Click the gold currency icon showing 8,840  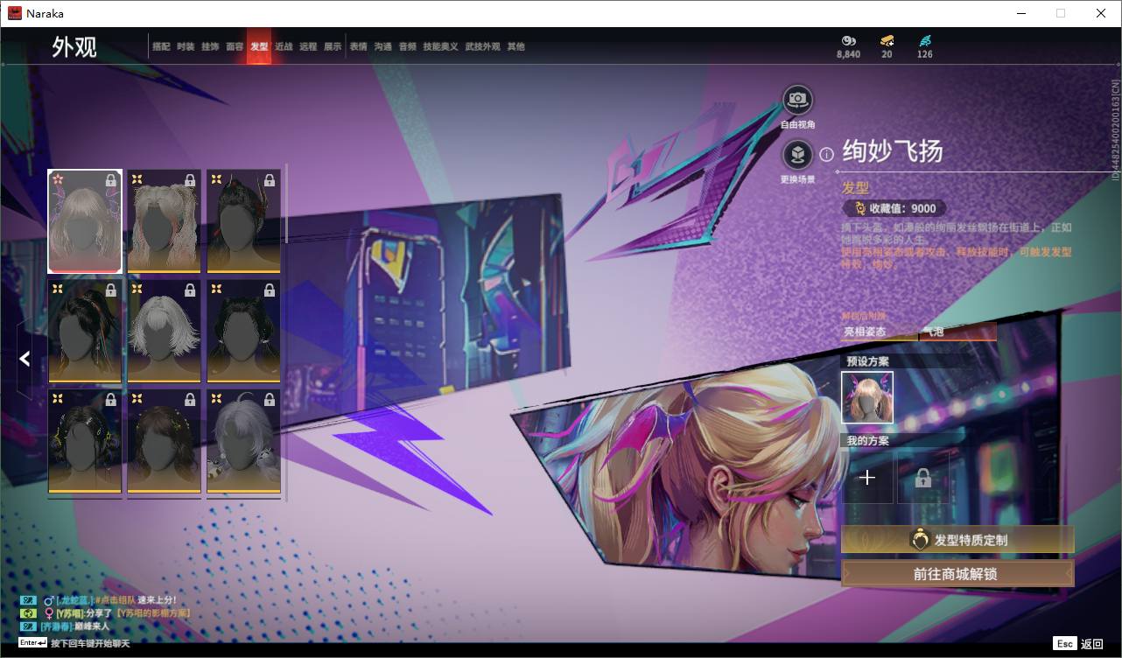[848, 40]
